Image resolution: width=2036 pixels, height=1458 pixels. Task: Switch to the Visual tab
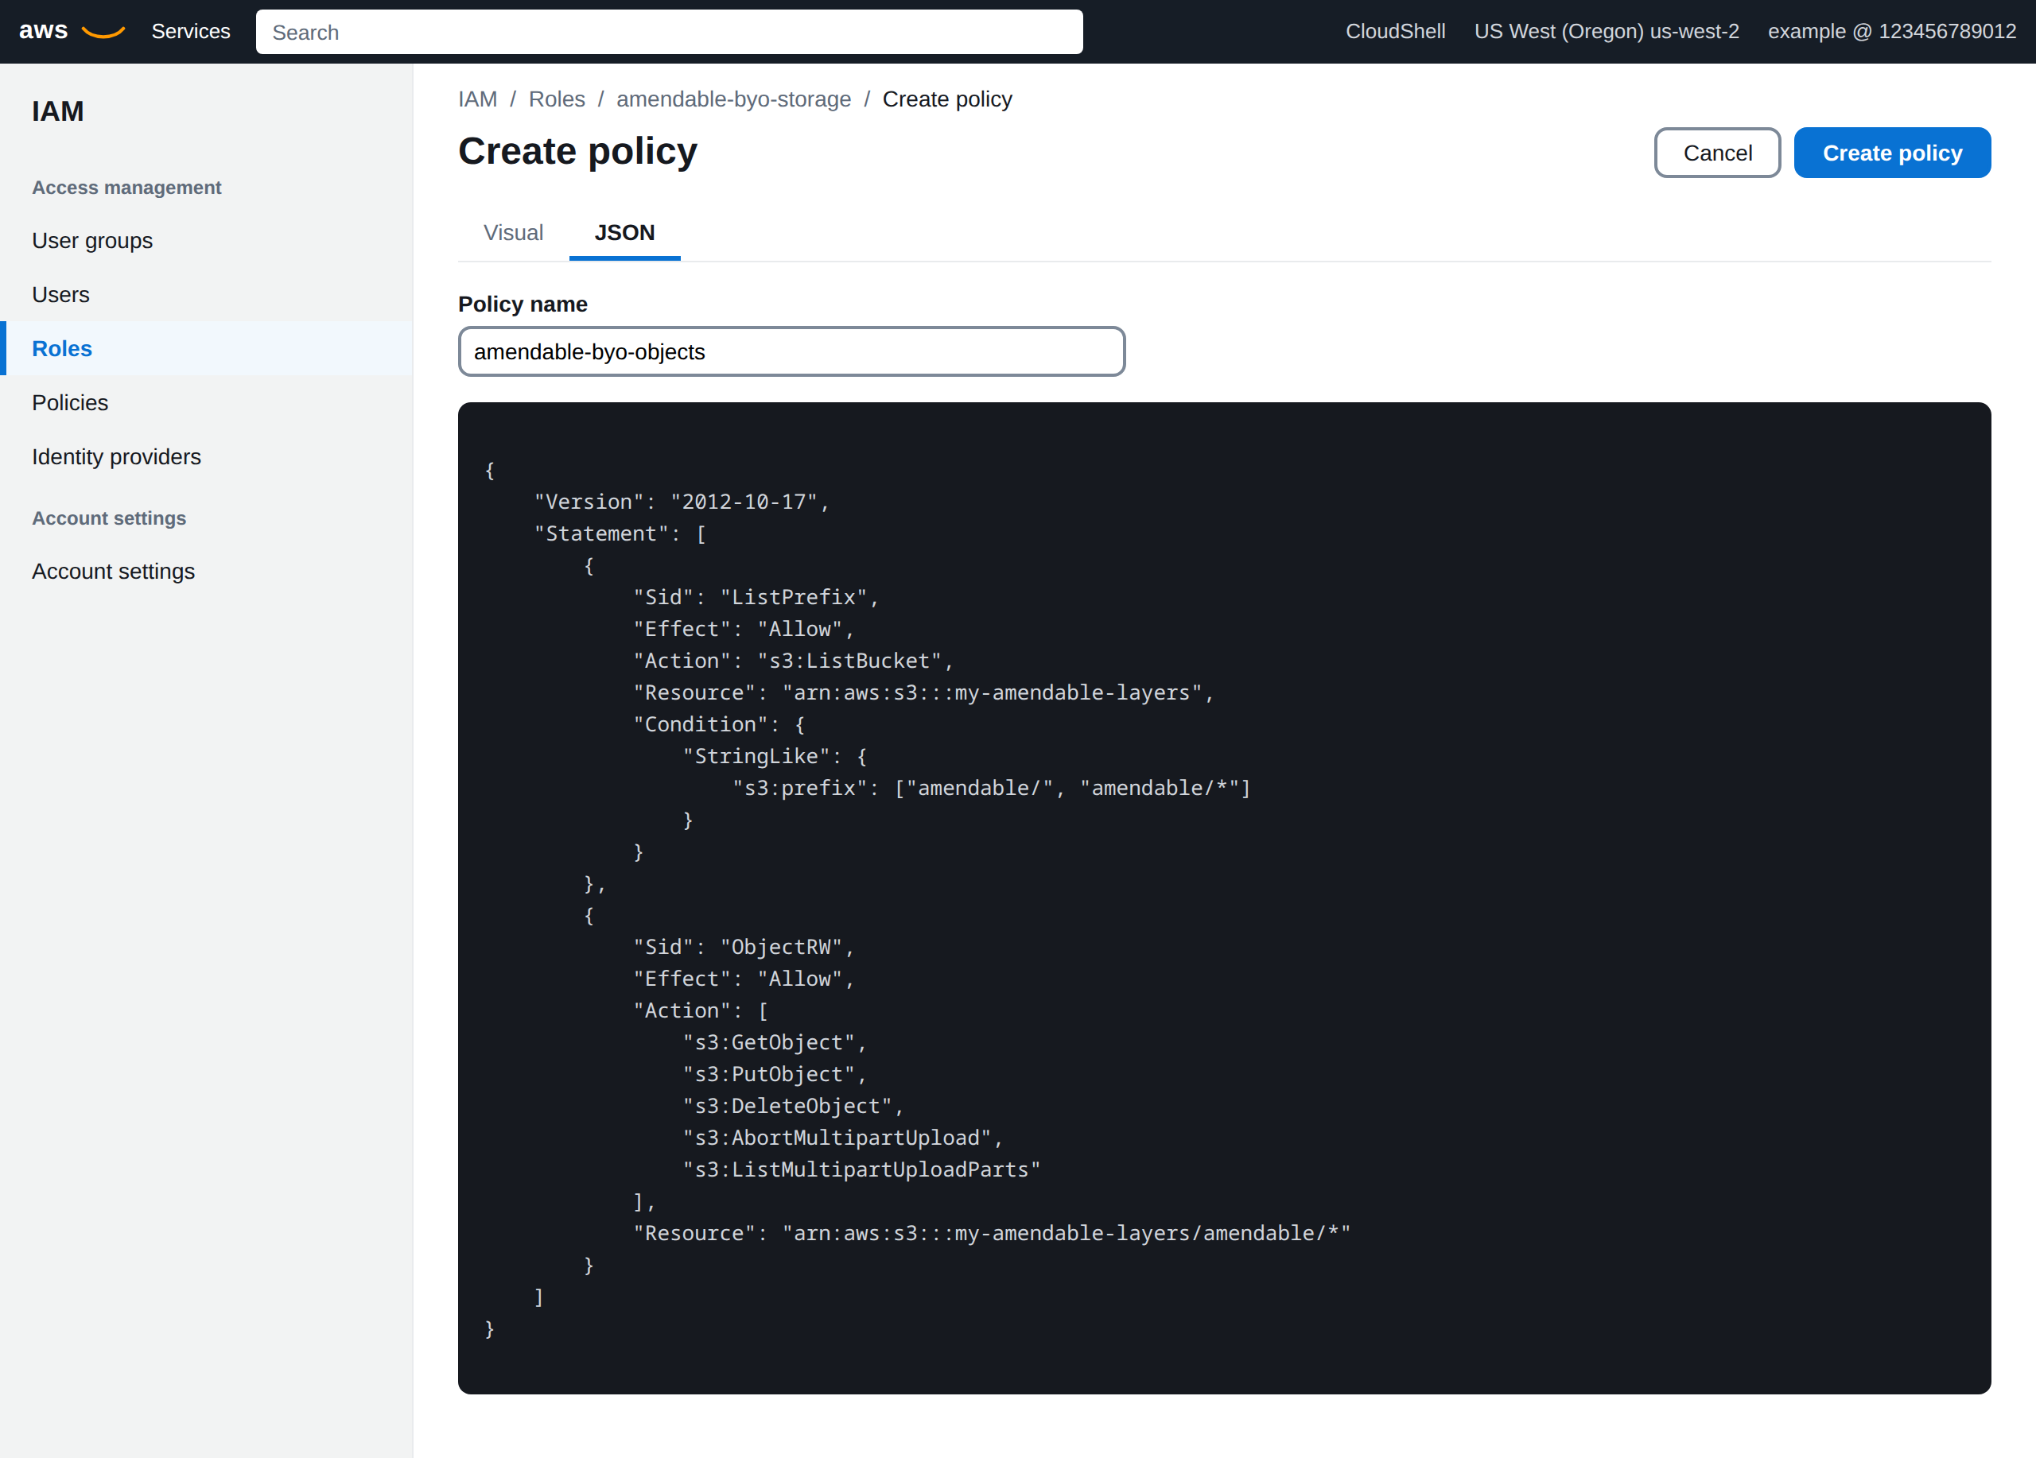point(513,232)
